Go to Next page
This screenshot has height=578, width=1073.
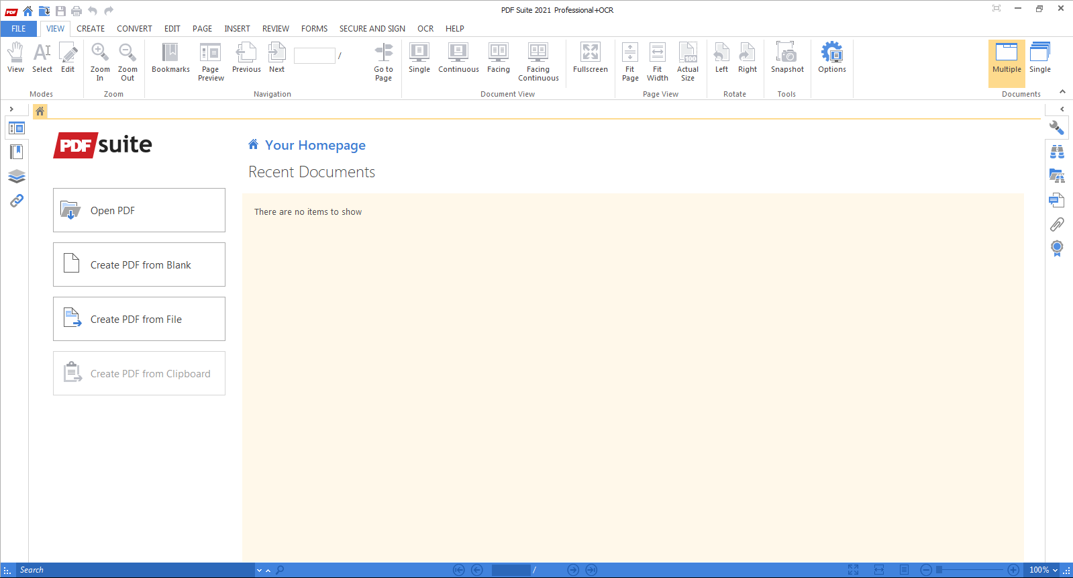[276, 58]
